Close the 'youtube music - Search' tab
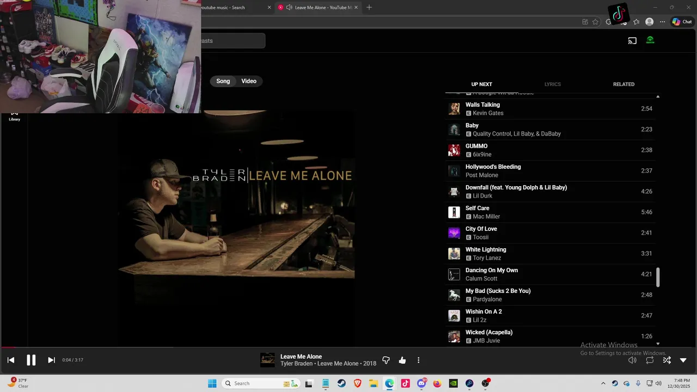The image size is (697, 392). [x=269, y=8]
